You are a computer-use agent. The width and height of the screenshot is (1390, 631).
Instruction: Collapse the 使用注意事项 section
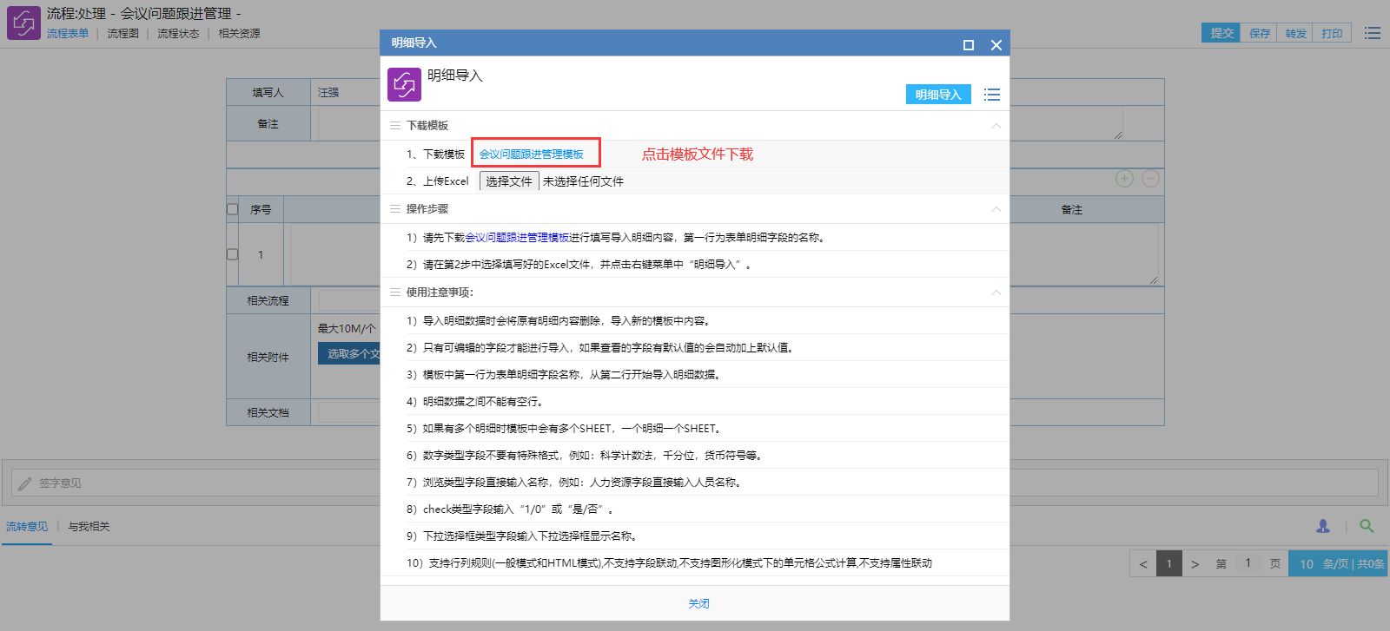996,292
